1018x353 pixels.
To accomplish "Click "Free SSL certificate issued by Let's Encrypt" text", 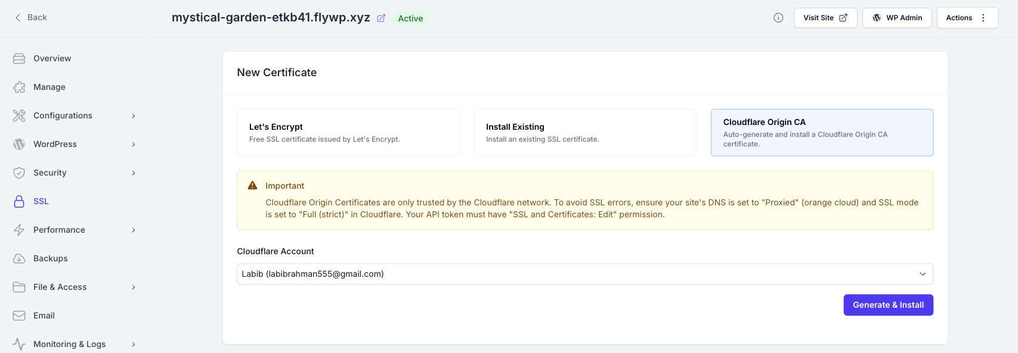I will 324,139.
